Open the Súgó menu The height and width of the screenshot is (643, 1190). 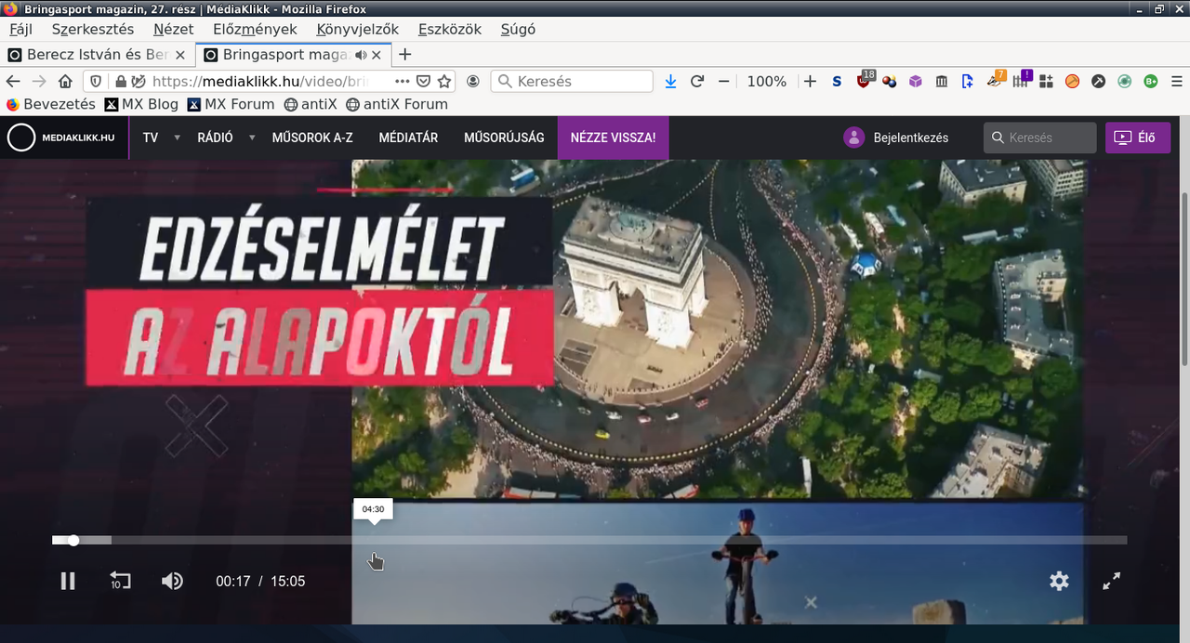(x=518, y=29)
